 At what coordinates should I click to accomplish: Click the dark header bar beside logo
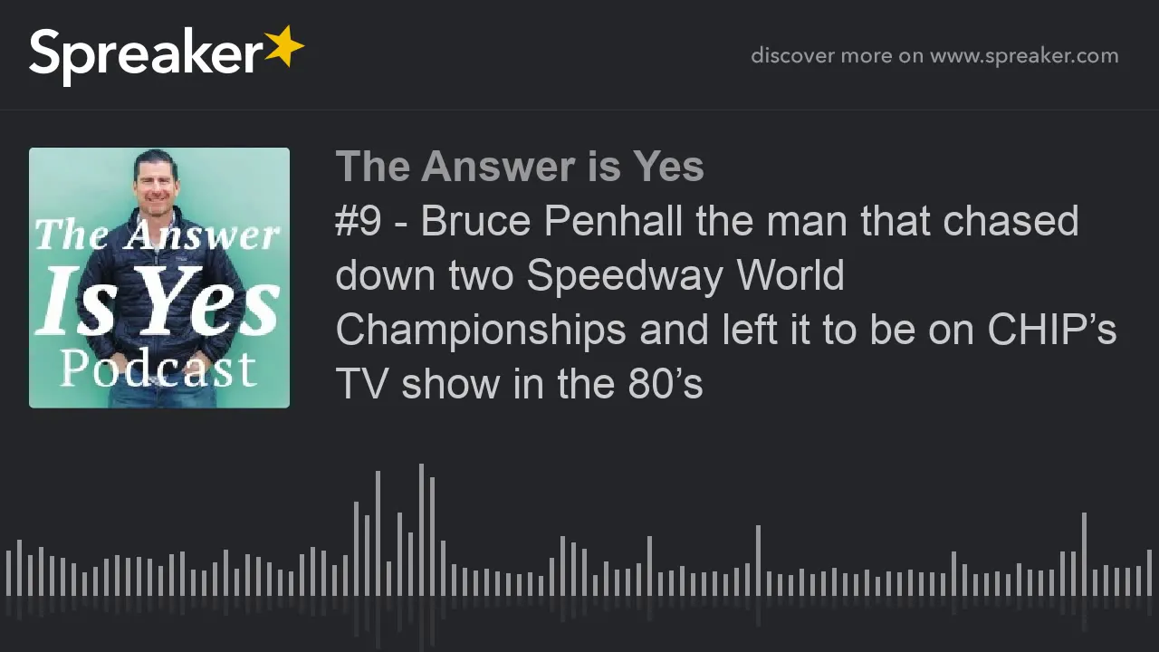(525, 55)
